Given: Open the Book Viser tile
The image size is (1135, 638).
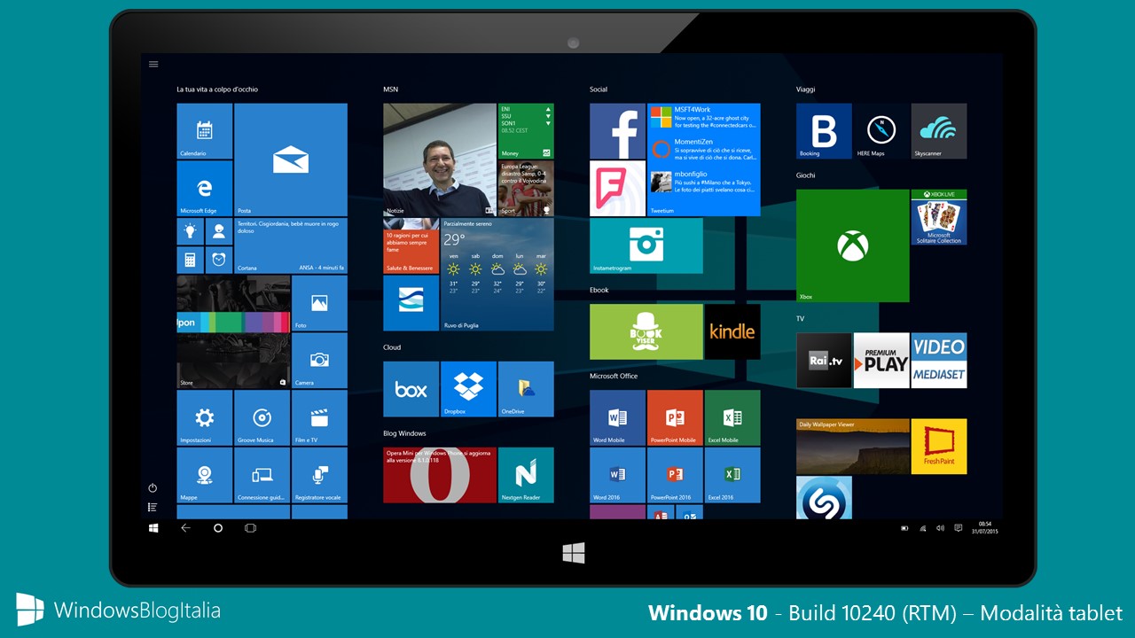Looking at the screenshot, I should coord(646,331).
